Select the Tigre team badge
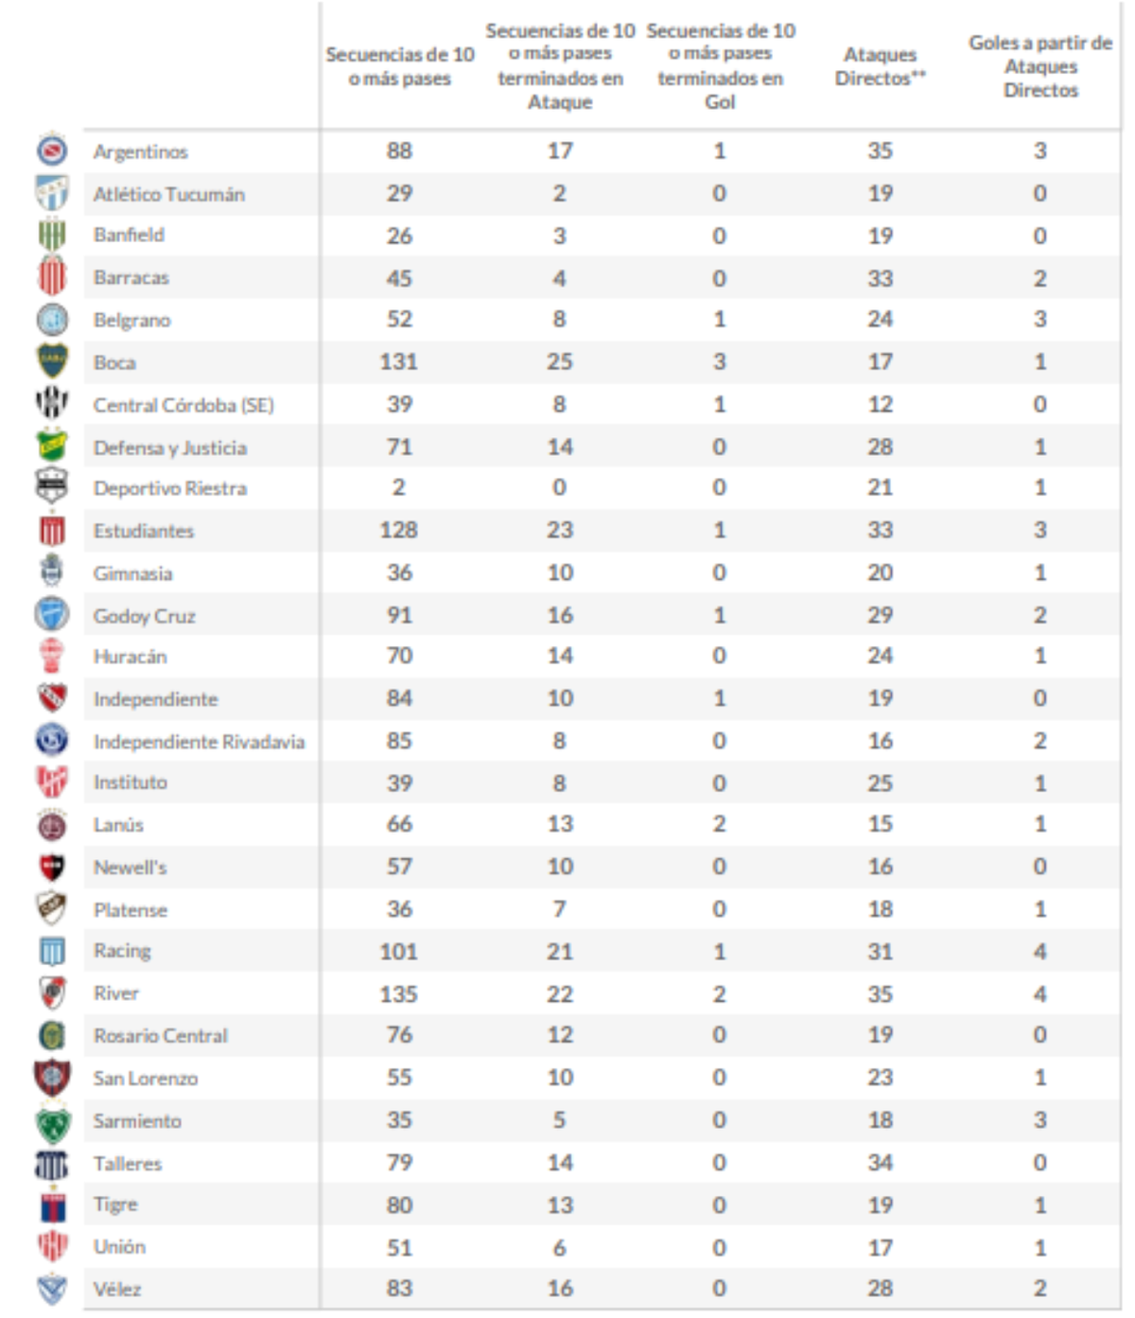This screenshot has height=1318, width=1135. (52, 1205)
